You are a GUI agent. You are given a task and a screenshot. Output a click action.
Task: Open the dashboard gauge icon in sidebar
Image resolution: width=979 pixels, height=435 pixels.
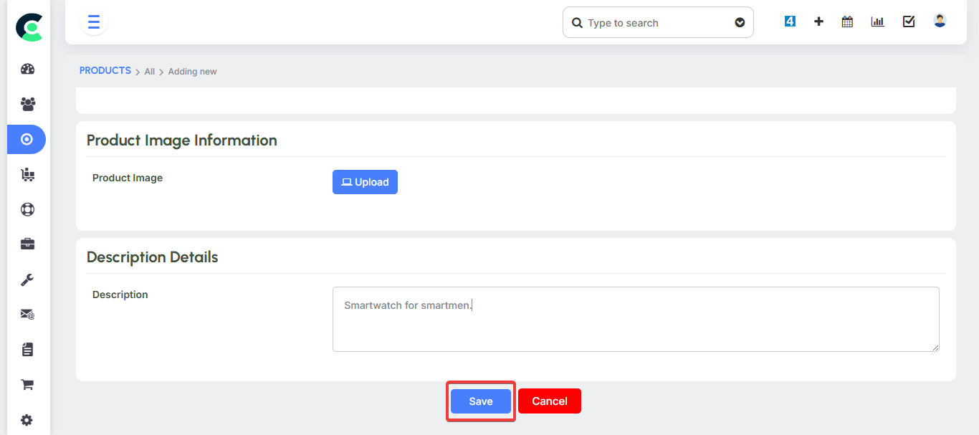pyautogui.click(x=28, y=70)
